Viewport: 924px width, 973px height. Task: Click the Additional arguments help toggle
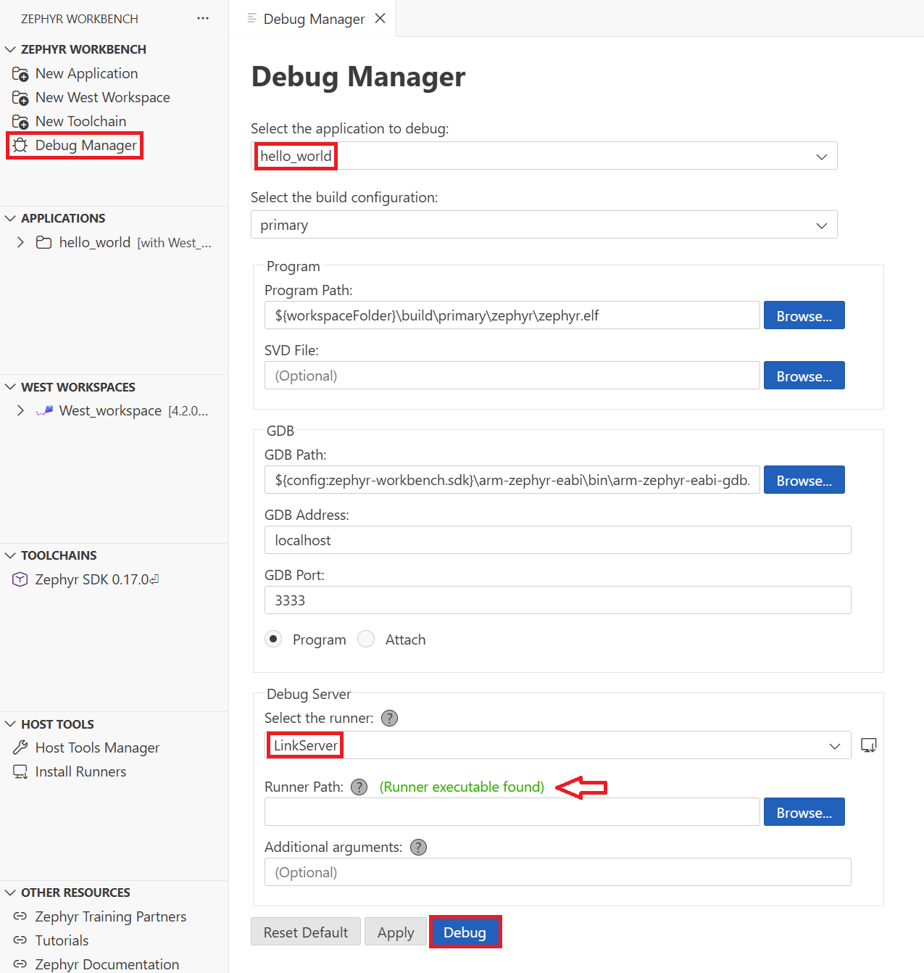coord(417,847)
